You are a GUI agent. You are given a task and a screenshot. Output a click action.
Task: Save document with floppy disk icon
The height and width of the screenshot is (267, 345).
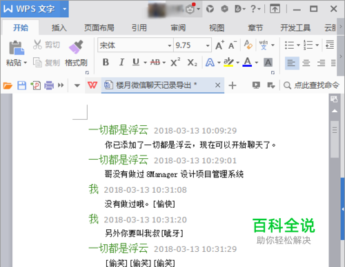click(21, 85)
